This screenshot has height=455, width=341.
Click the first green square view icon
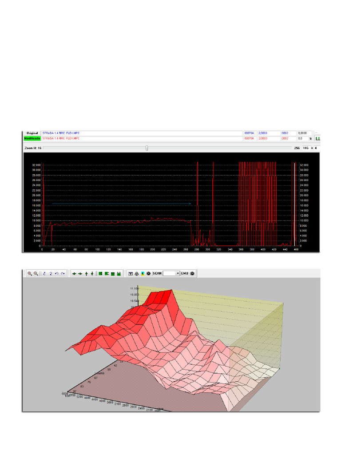click(100, 274)
